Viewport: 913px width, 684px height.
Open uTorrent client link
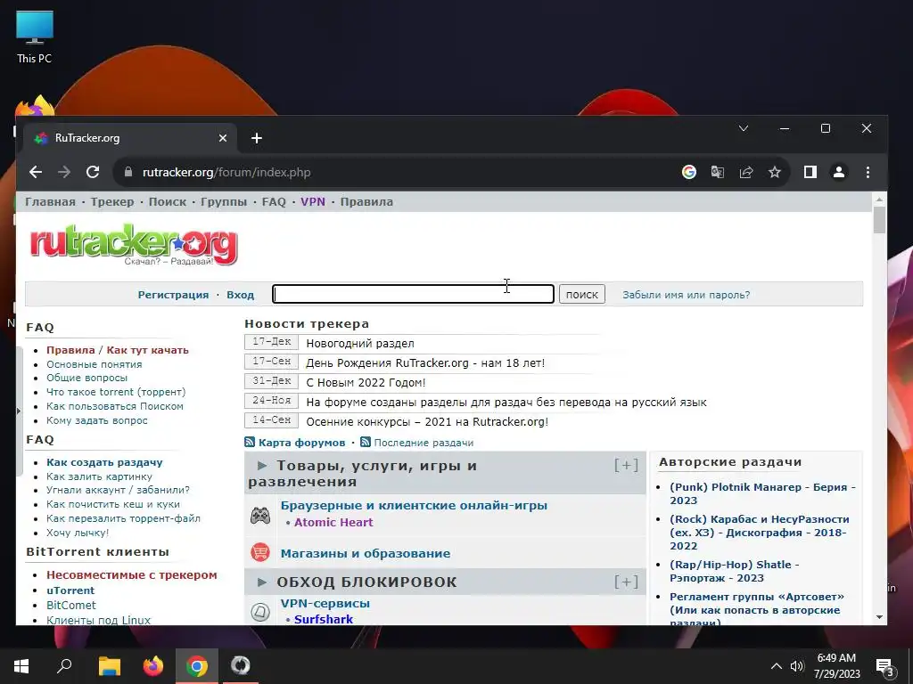[70, 590]
